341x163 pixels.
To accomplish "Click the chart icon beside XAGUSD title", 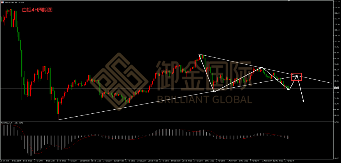I will (2, 2).
